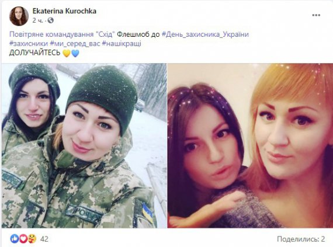This screenshot has width=333, height=247.
Task: Click the globe public audience icon
Action: tap(51, 20)
